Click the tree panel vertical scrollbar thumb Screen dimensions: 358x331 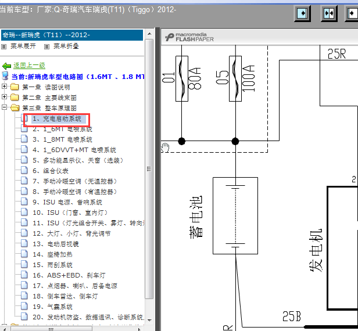pos(149,169)
